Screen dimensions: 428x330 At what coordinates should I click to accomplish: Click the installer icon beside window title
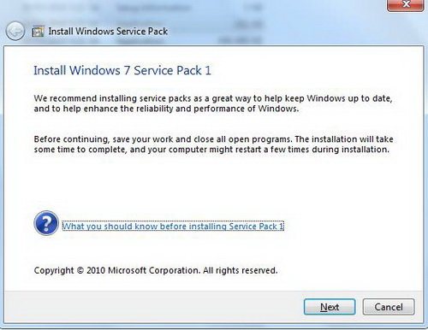coord(38,32)
